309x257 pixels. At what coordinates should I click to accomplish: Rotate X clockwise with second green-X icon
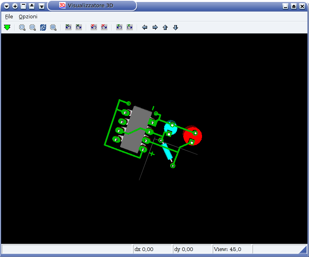coord(79,27)
